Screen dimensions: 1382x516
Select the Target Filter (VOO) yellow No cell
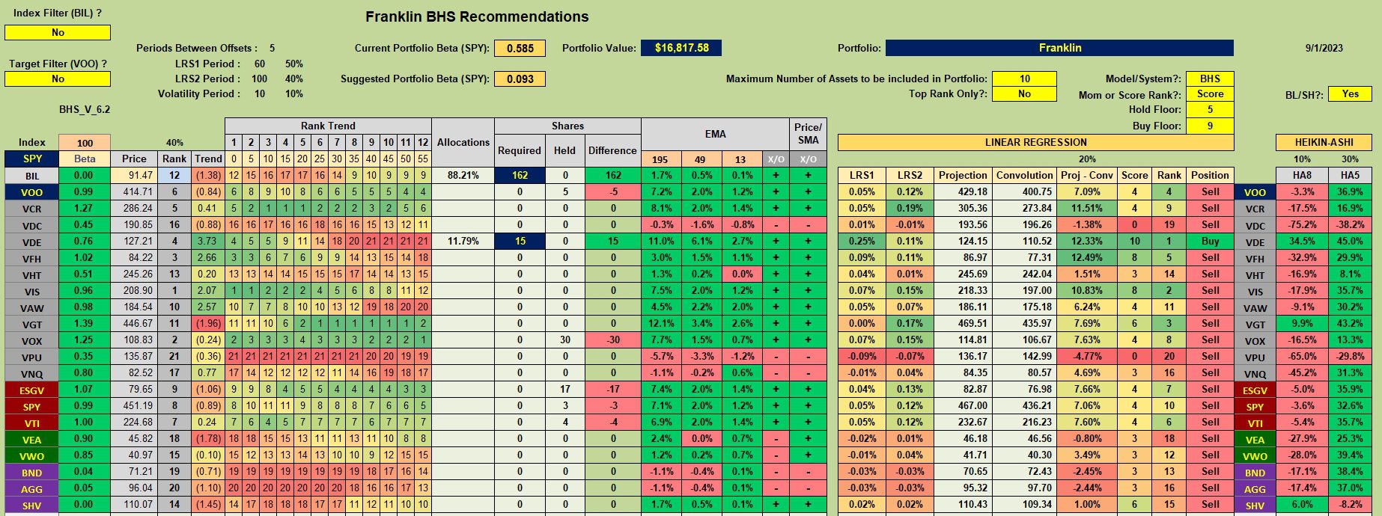coord(58,79)
